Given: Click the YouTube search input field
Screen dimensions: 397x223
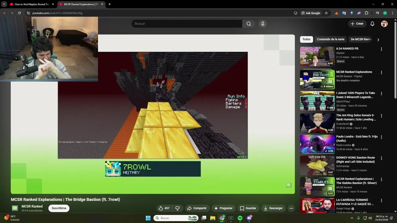Looking at the screenshot, I should click(x=187, y=24).
